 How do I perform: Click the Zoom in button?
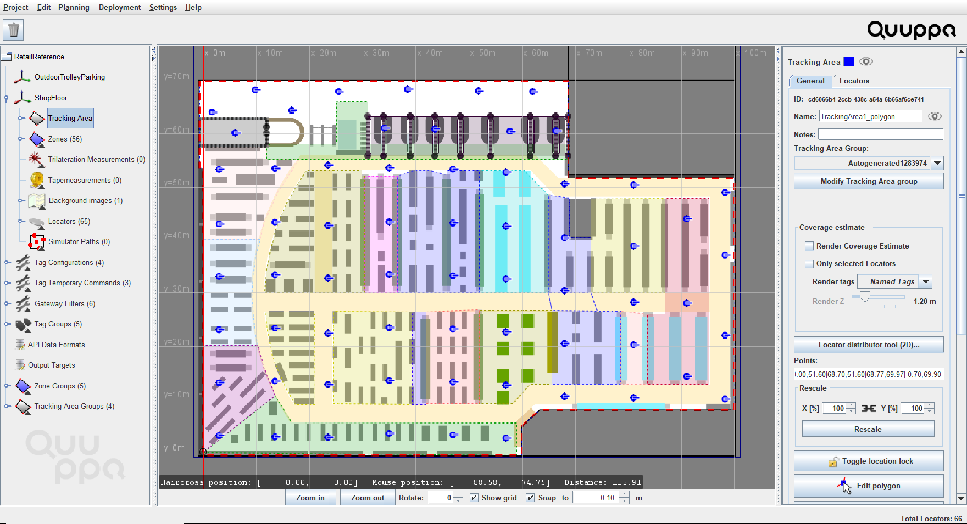click(310, 498)
